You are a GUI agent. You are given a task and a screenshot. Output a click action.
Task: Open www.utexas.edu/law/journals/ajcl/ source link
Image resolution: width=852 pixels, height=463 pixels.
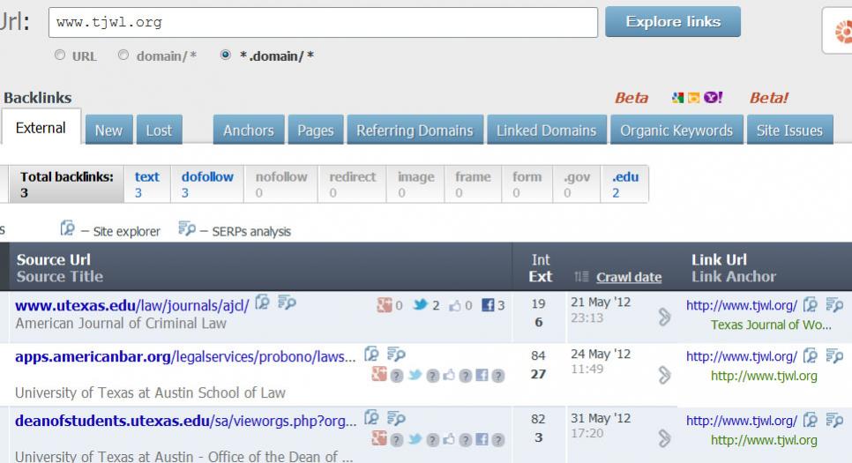pos(132,305)
